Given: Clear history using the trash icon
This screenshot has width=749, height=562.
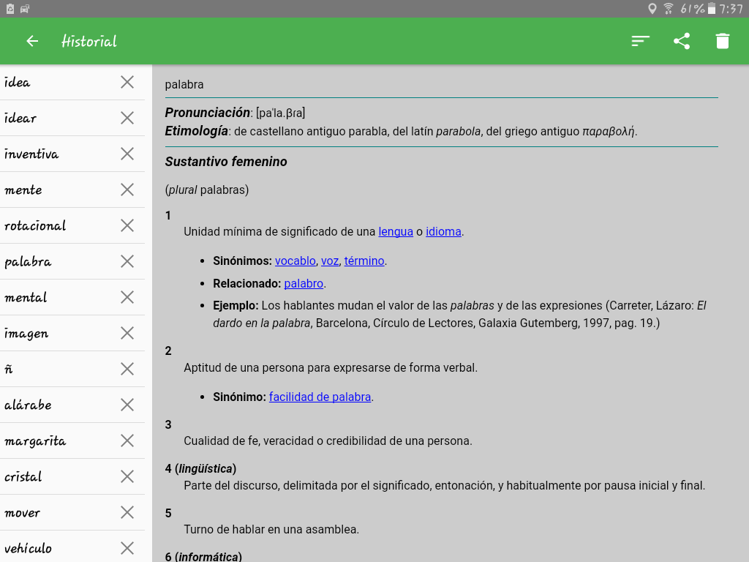Looking at the screenshot, I should (x=722, y=41).
